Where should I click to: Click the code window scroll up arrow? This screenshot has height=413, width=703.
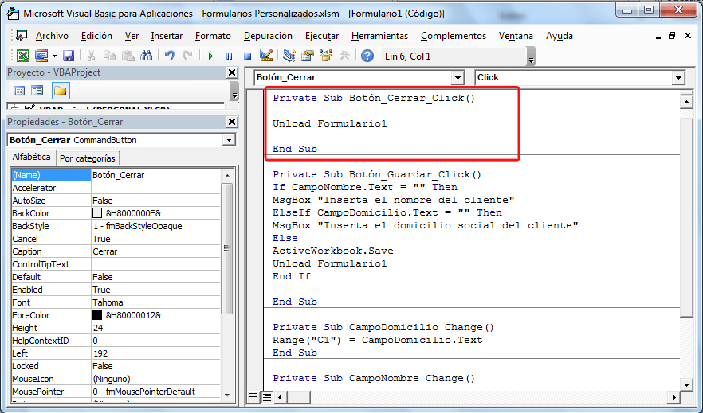[x=686, y=102]
